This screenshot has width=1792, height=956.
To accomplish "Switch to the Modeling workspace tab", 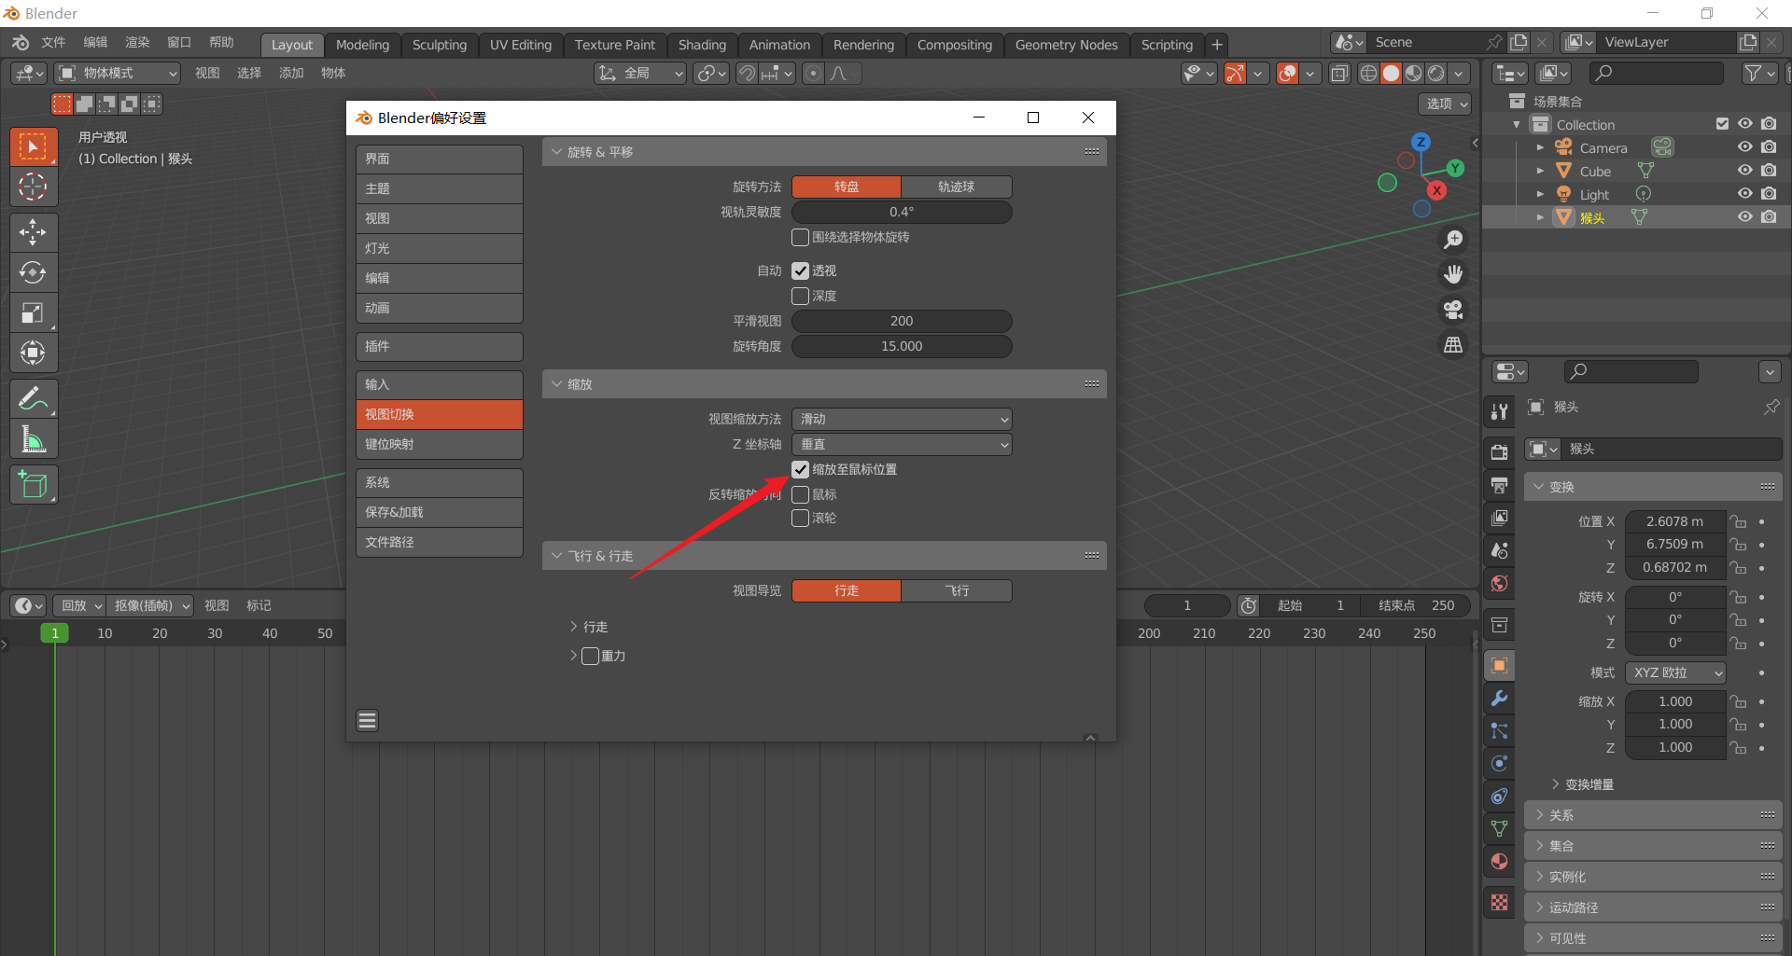I will 362,45.
